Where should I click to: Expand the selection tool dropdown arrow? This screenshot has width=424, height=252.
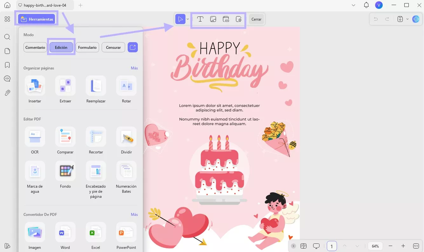tap(188, 19)
